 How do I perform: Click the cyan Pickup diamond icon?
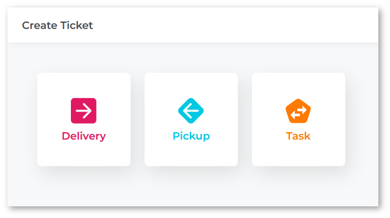click(x=191, y=111)
